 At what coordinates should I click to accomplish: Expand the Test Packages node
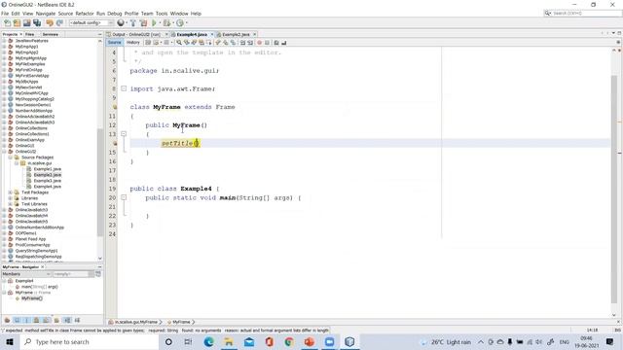click(x=11, y=192)
